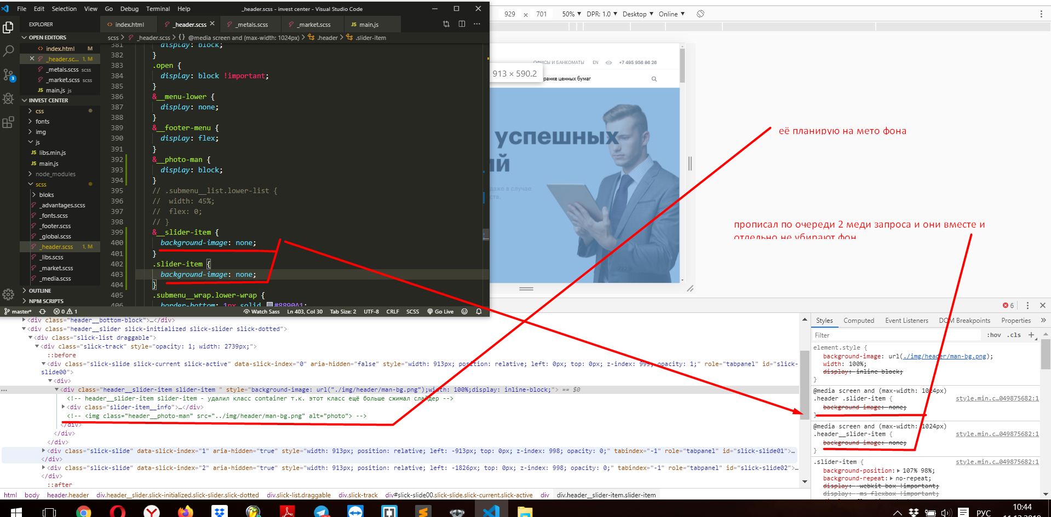Open the DPR: 1.0 dropdown
The height and width of the screenshot is (517, 1051).
tap(602, 14)
